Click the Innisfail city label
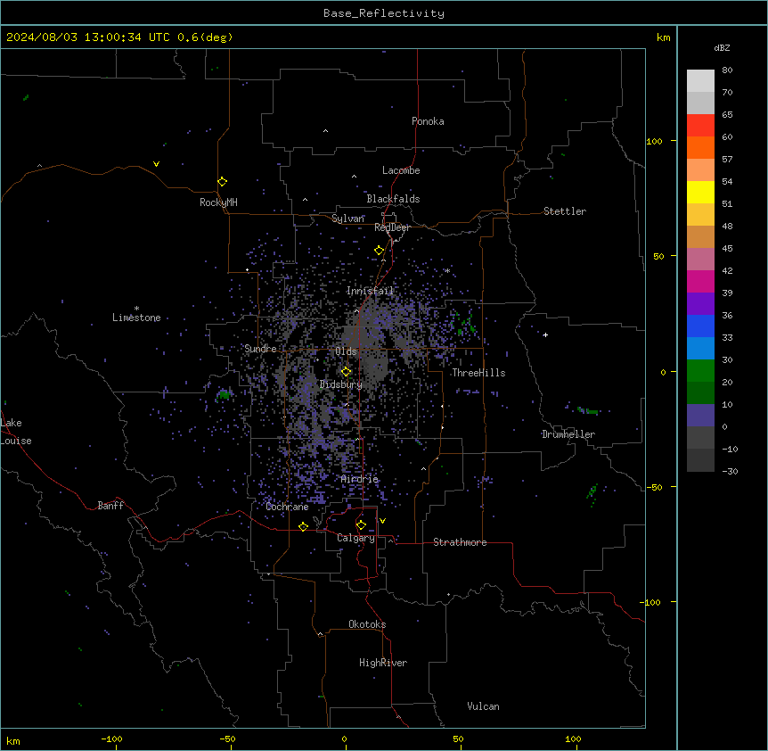This screenshot has width=768, height=751. 371,291
